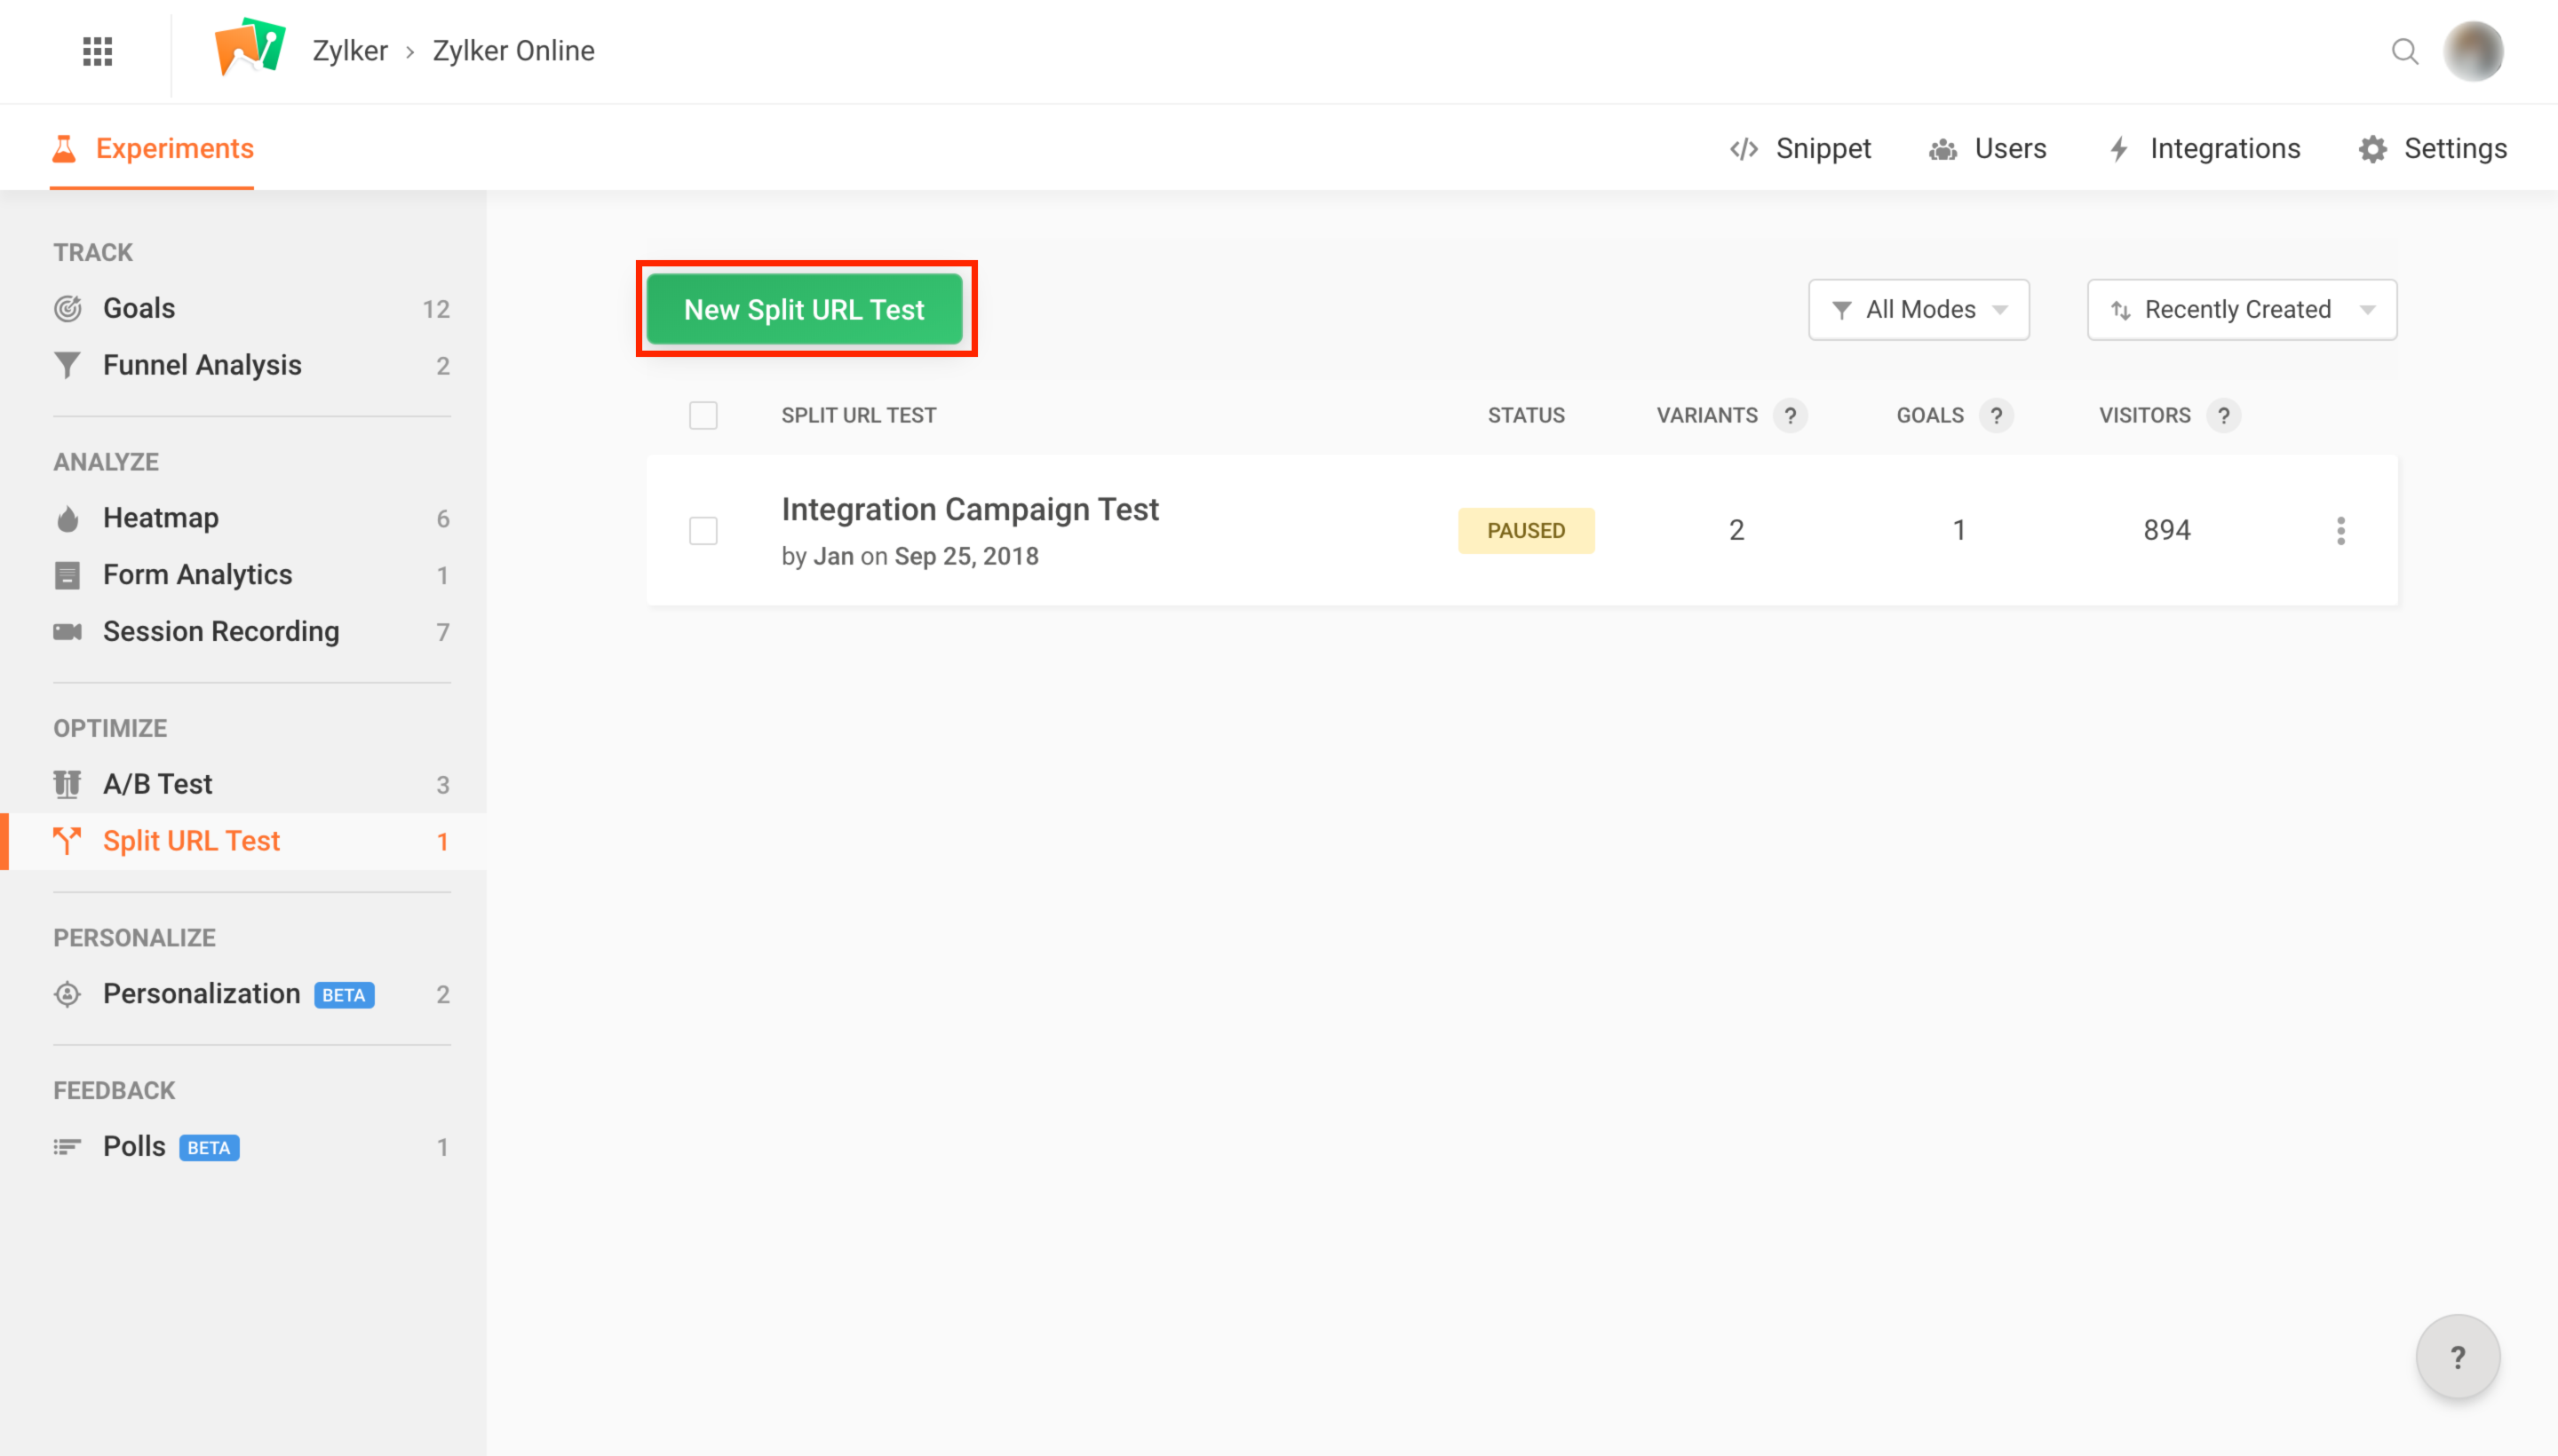This screenshot has width=2558, height=1456.
Task: Select the Goals icon in sidebar
Action: point(66,308)
